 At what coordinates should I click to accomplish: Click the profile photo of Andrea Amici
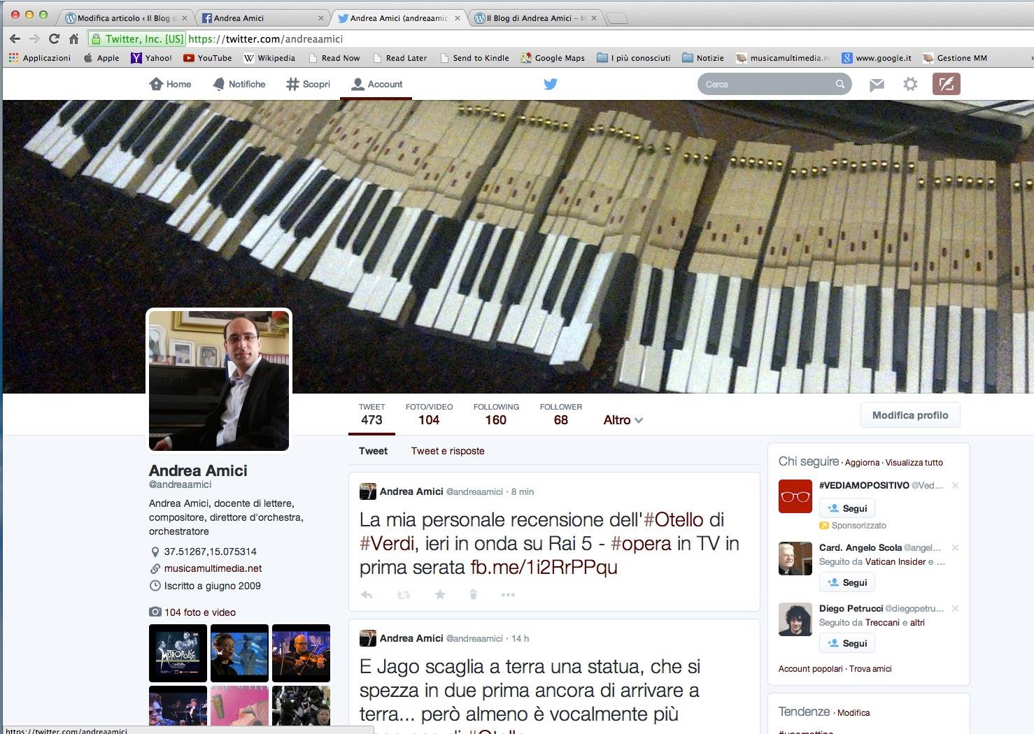(x=219, y=380)
